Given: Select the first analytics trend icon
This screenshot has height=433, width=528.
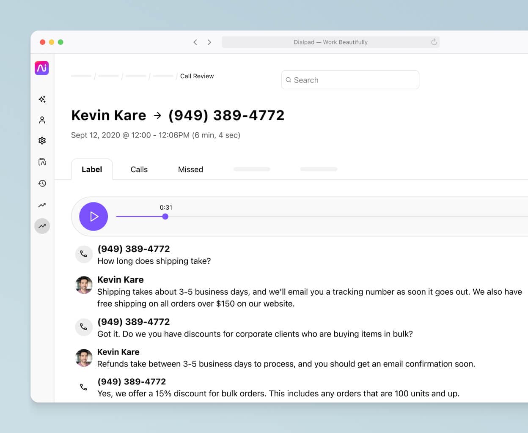Looking at the screenshot, I should point(42,205).
